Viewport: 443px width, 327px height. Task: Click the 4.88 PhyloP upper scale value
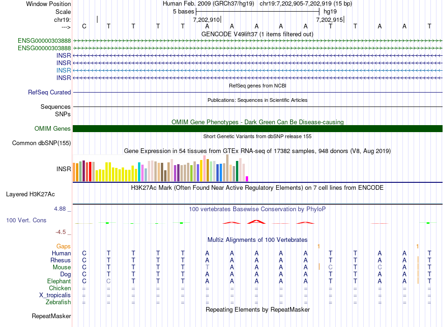(x=60, y=209)
